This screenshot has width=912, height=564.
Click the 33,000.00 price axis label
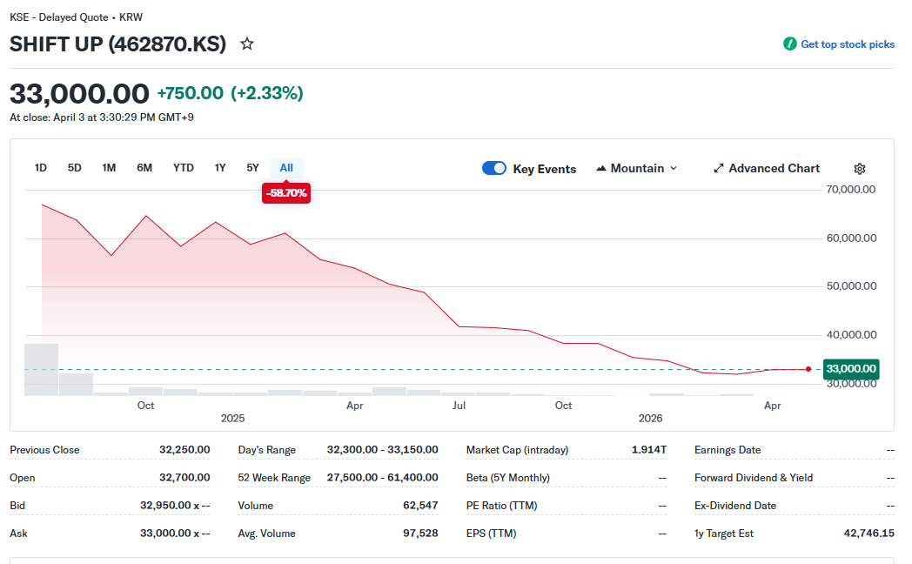[x=851, y=369]
